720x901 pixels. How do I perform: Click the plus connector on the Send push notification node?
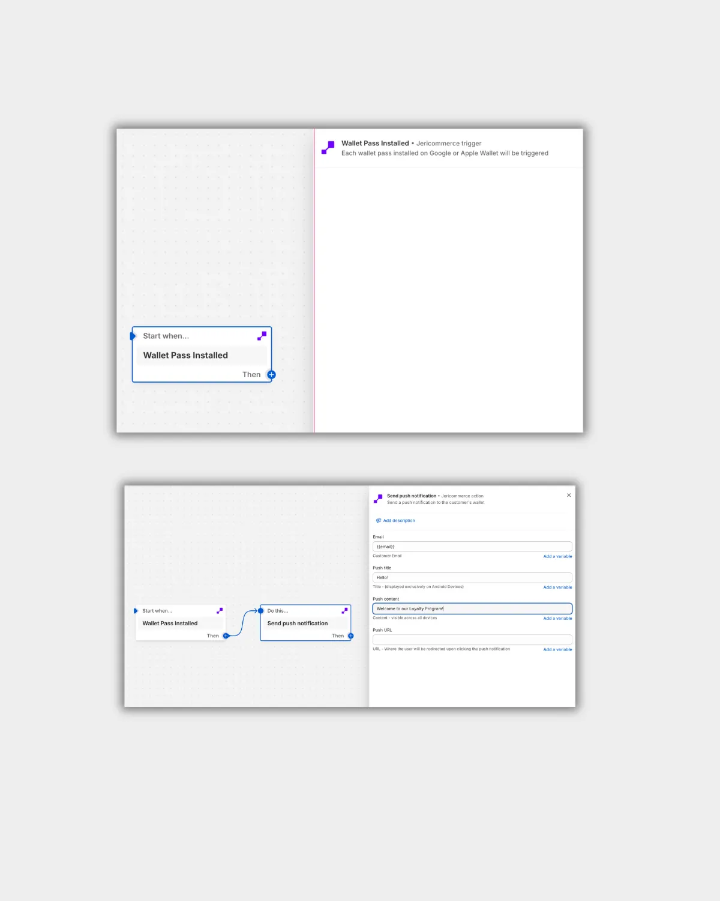point(351,636)
